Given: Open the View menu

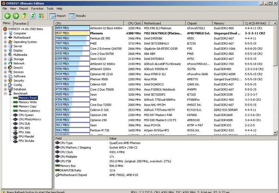Looking at the screenshot, I should point(13,9).
